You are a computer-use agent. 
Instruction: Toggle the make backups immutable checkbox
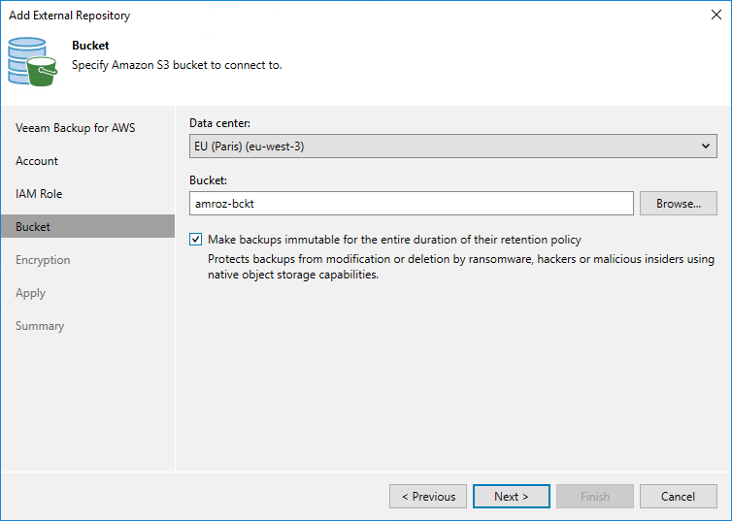[197, 239]
